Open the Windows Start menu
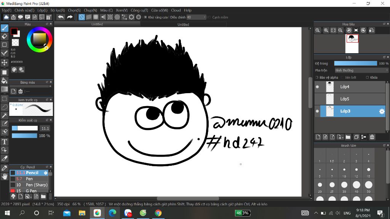 7,213
